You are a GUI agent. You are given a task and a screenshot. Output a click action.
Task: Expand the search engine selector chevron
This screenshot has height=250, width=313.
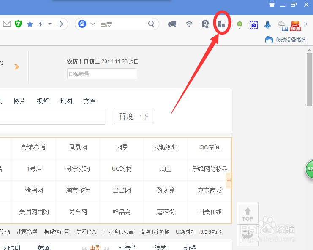click(93, 24)
